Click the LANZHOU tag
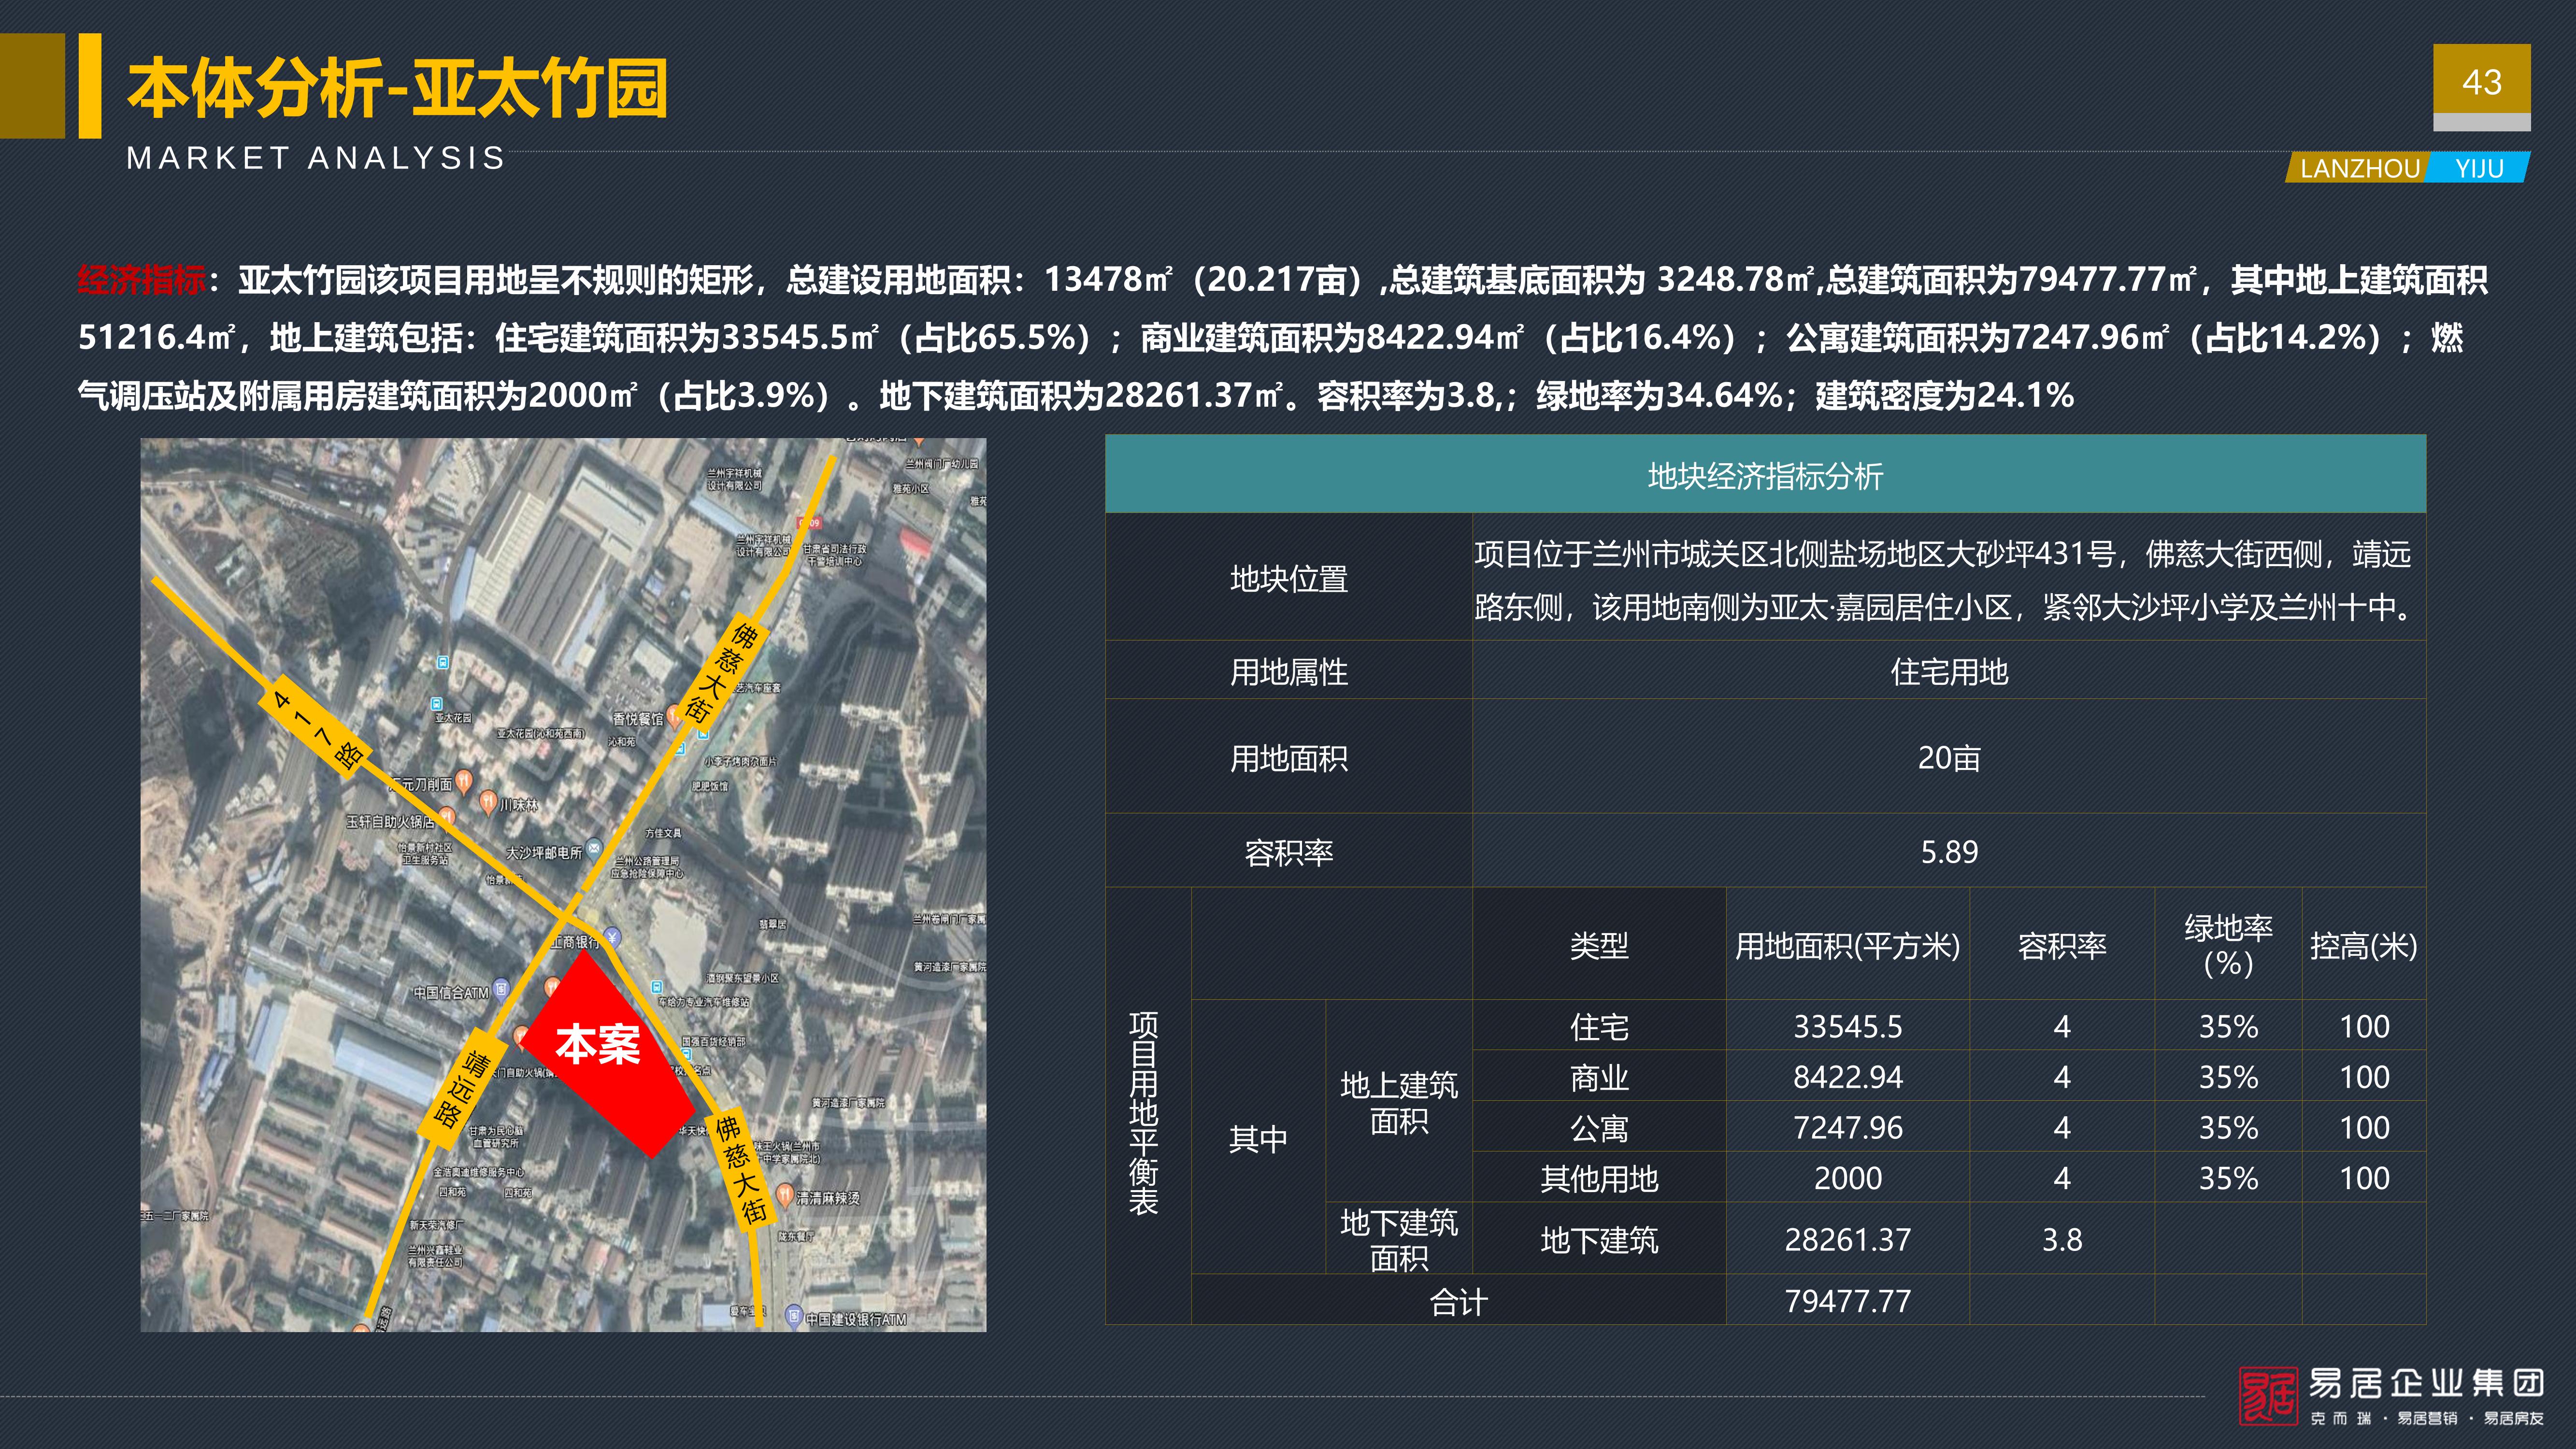2576x1449 pixels. tap(2359, 168)
